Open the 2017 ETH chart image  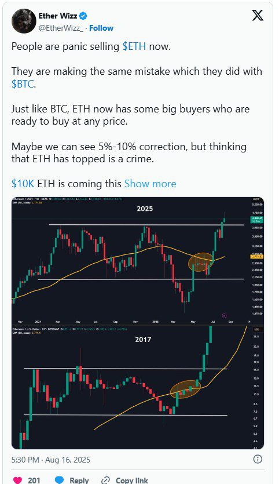pos(138,387)
